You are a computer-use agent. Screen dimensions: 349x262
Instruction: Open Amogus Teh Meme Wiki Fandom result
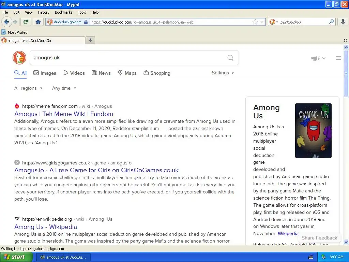pos(64,114)
